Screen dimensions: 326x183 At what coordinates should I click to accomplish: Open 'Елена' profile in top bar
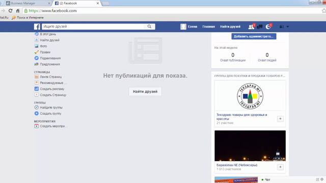[x=193, y=26]
